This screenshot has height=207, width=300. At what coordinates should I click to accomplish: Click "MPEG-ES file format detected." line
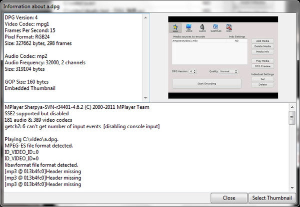point(38,146)
